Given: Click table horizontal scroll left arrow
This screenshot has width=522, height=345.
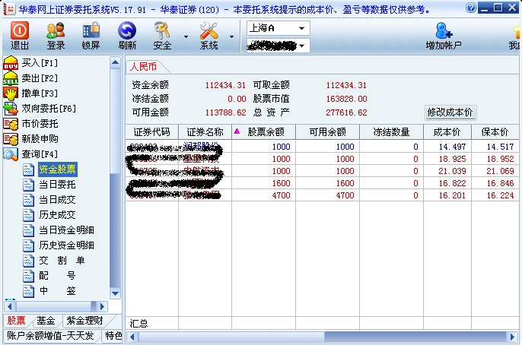Looking at the screenshot, I should click(132, 337).
